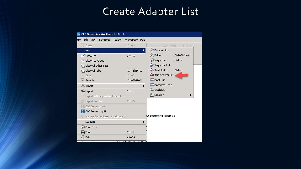Click the Folder icon in New submenu
The image size is (301, 169).
pos(152,55)
